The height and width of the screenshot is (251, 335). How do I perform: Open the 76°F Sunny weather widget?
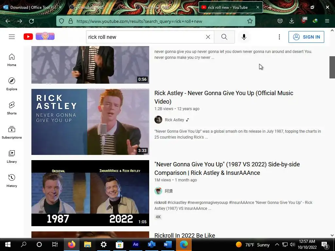pos(253,244)
